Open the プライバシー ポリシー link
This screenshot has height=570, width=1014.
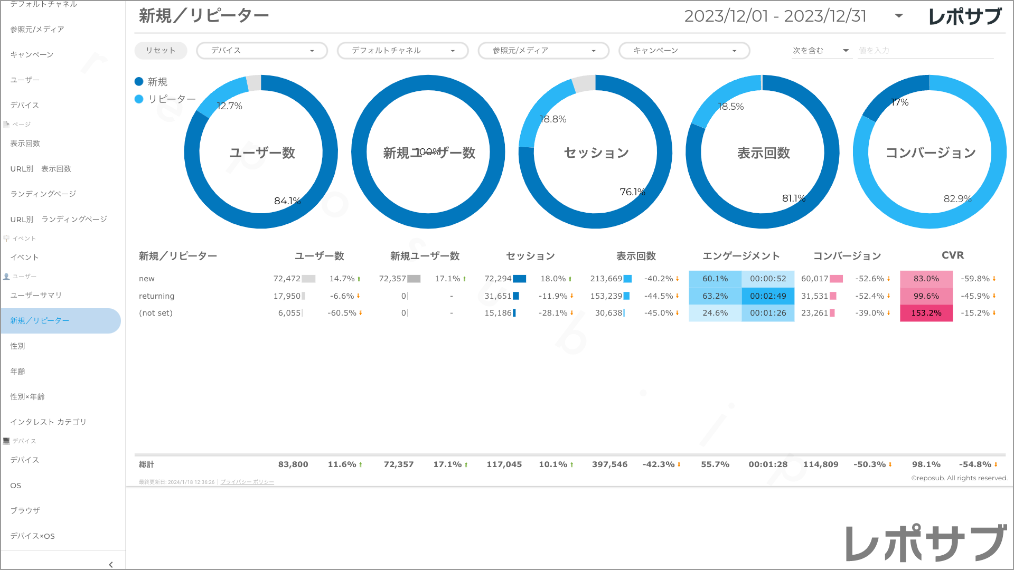247,482
